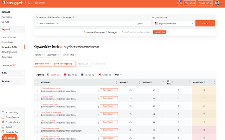Sort the Keywords column arrows
Viewport: 225px width, 140px height.
pos(116,82)
